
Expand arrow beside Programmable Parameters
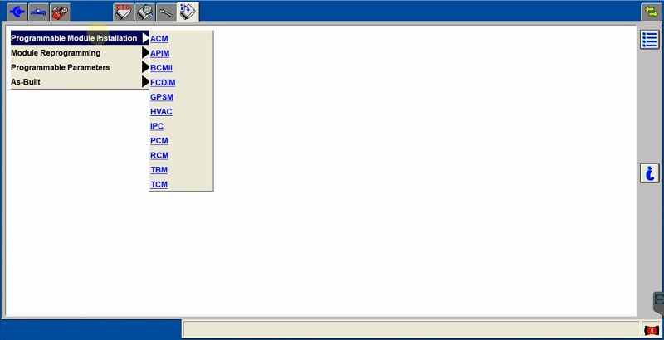[x=146, y=67]
